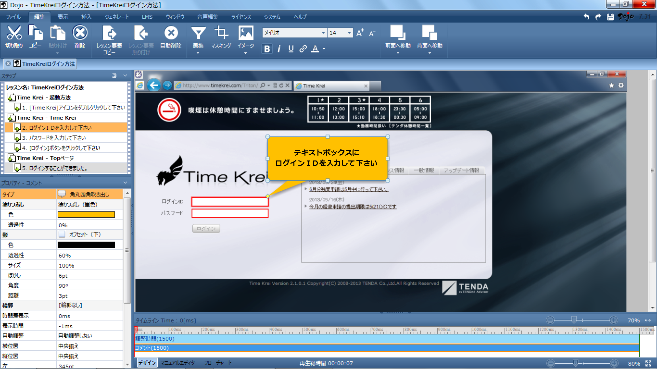Toggle bold formatting with the B icon
The width and height of the screenshot is (657, 369).
pos(267,49)
